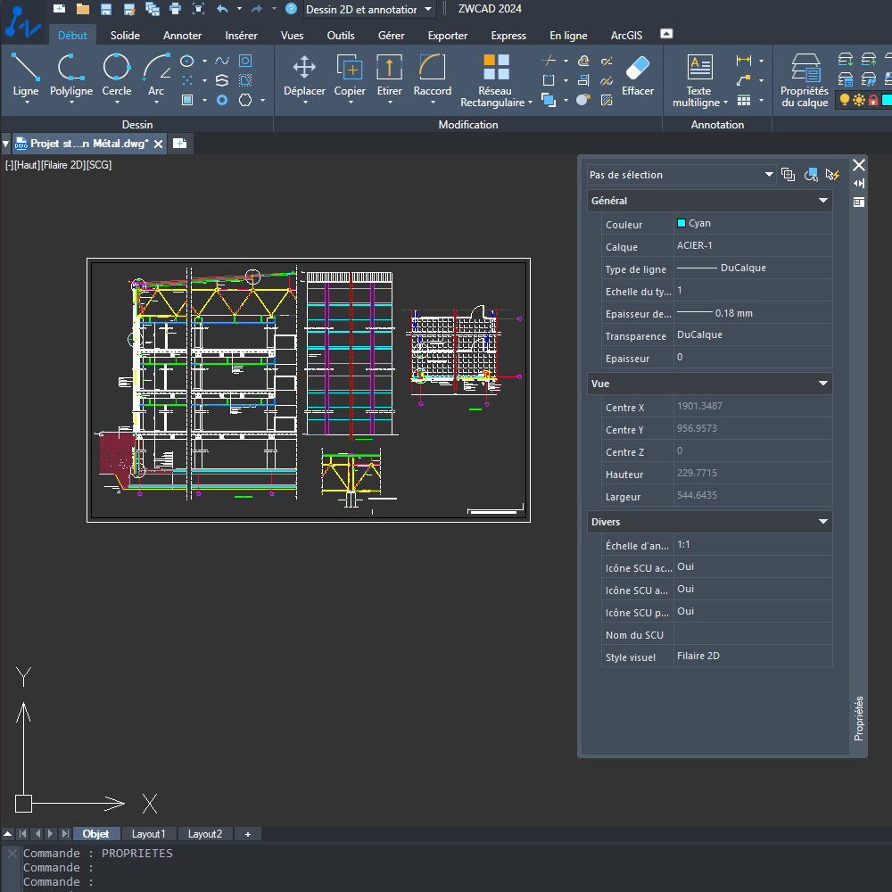The image size is (892, 892).
Task: Open the help question mark icon
Action: tap(292, 9)
